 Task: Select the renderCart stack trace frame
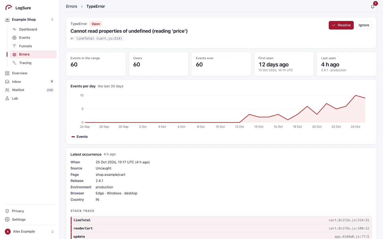coord(221,228)
